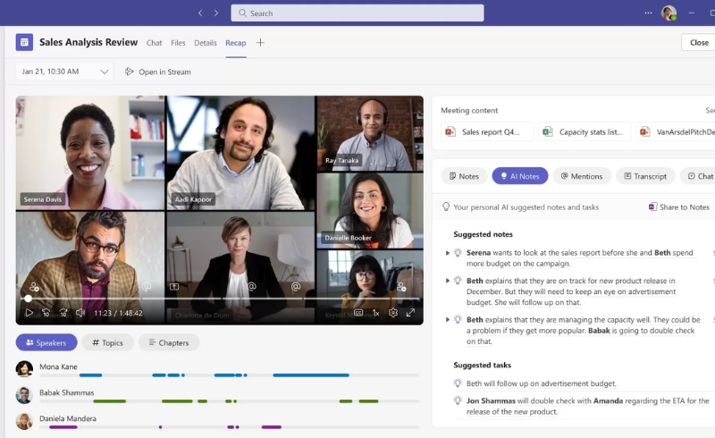The width and height of the screenshot is (715, 438).
Task: Skip forward 10 seconds in recording
Action: click(x=63, y=313)
